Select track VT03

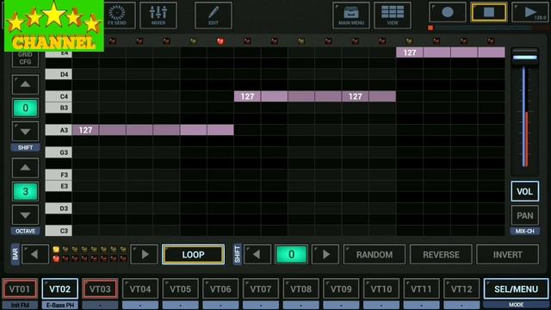[100, 289]
